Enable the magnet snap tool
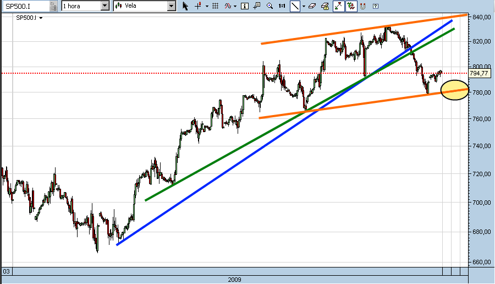 click(x=362, y=6)
